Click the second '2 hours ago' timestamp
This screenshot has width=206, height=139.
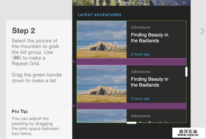coord(140,99)
